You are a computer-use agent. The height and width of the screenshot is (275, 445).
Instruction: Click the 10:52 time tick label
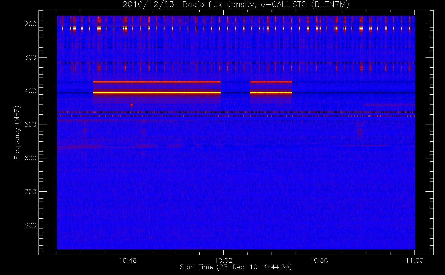(x=223, y=260)
